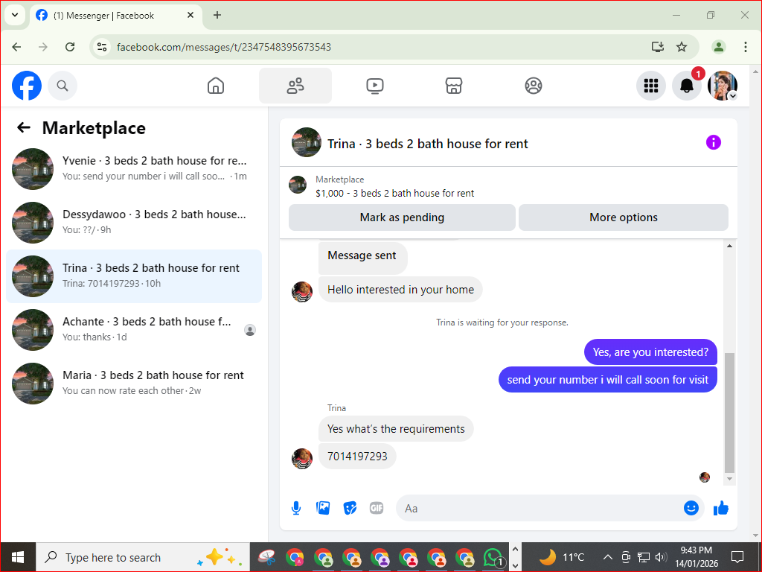Attach a photo with image icon

click(x=323, y=508)
